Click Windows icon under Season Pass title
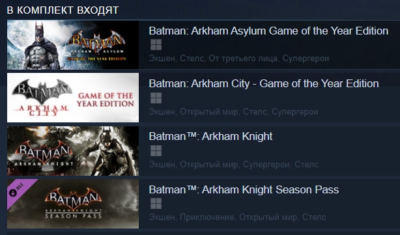 pos(156,204)
